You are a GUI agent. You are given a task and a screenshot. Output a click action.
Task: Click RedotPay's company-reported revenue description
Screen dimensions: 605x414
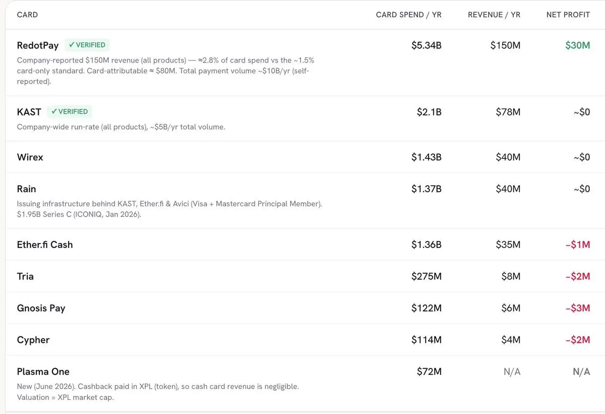[x=165, y=71]
